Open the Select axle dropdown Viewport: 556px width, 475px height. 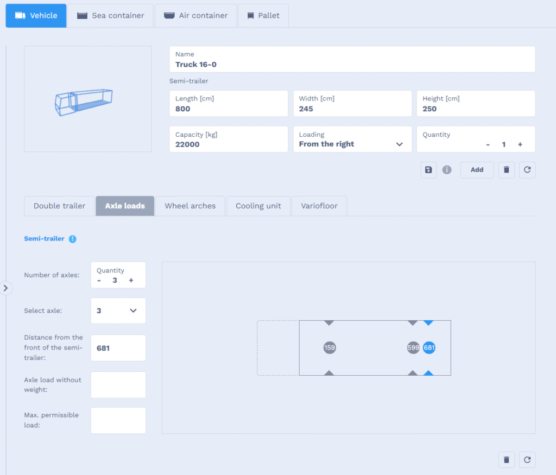pyautogui.click(x=118, y=311)
